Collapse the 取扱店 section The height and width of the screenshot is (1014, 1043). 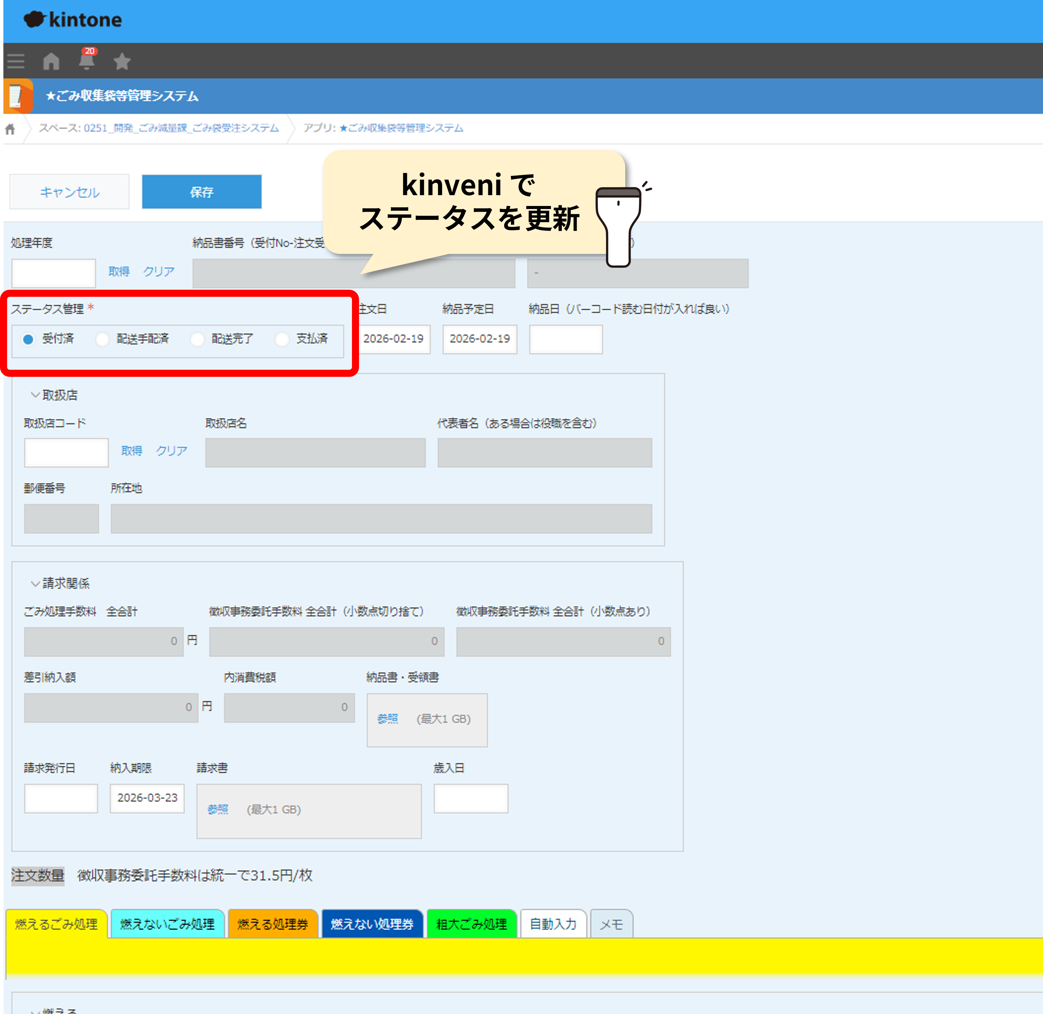(x=35, y=395)
